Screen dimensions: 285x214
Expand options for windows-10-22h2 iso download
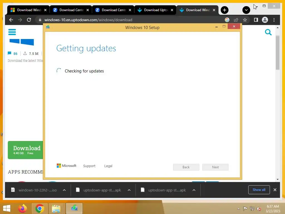click(64, 190)
